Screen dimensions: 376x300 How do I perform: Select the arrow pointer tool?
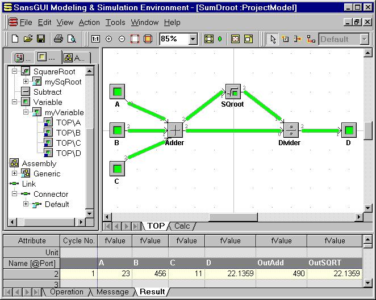click(x=273, y=39)
